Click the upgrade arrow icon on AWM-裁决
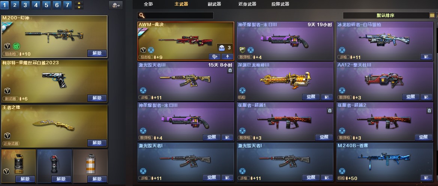 pyautogui.click(x=227, y=56)
